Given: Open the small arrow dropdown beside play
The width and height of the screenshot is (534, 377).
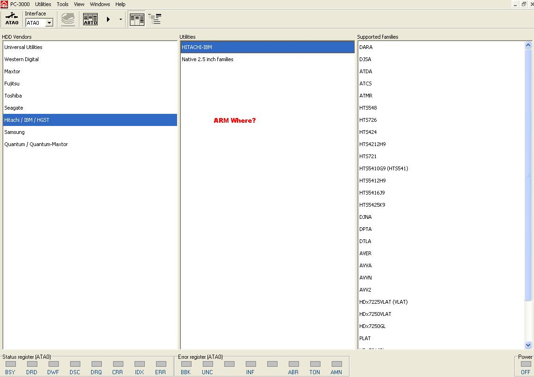Looking at the screenshot, I should click(x=121, y=20).
